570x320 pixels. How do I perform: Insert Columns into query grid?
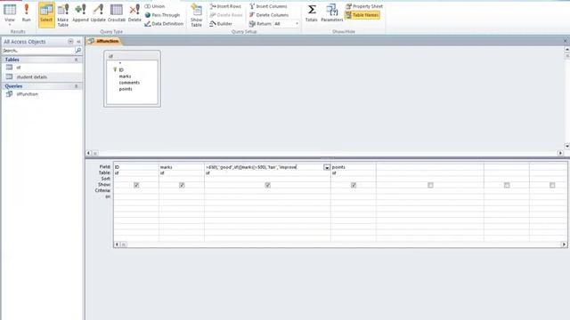[269, 6]
